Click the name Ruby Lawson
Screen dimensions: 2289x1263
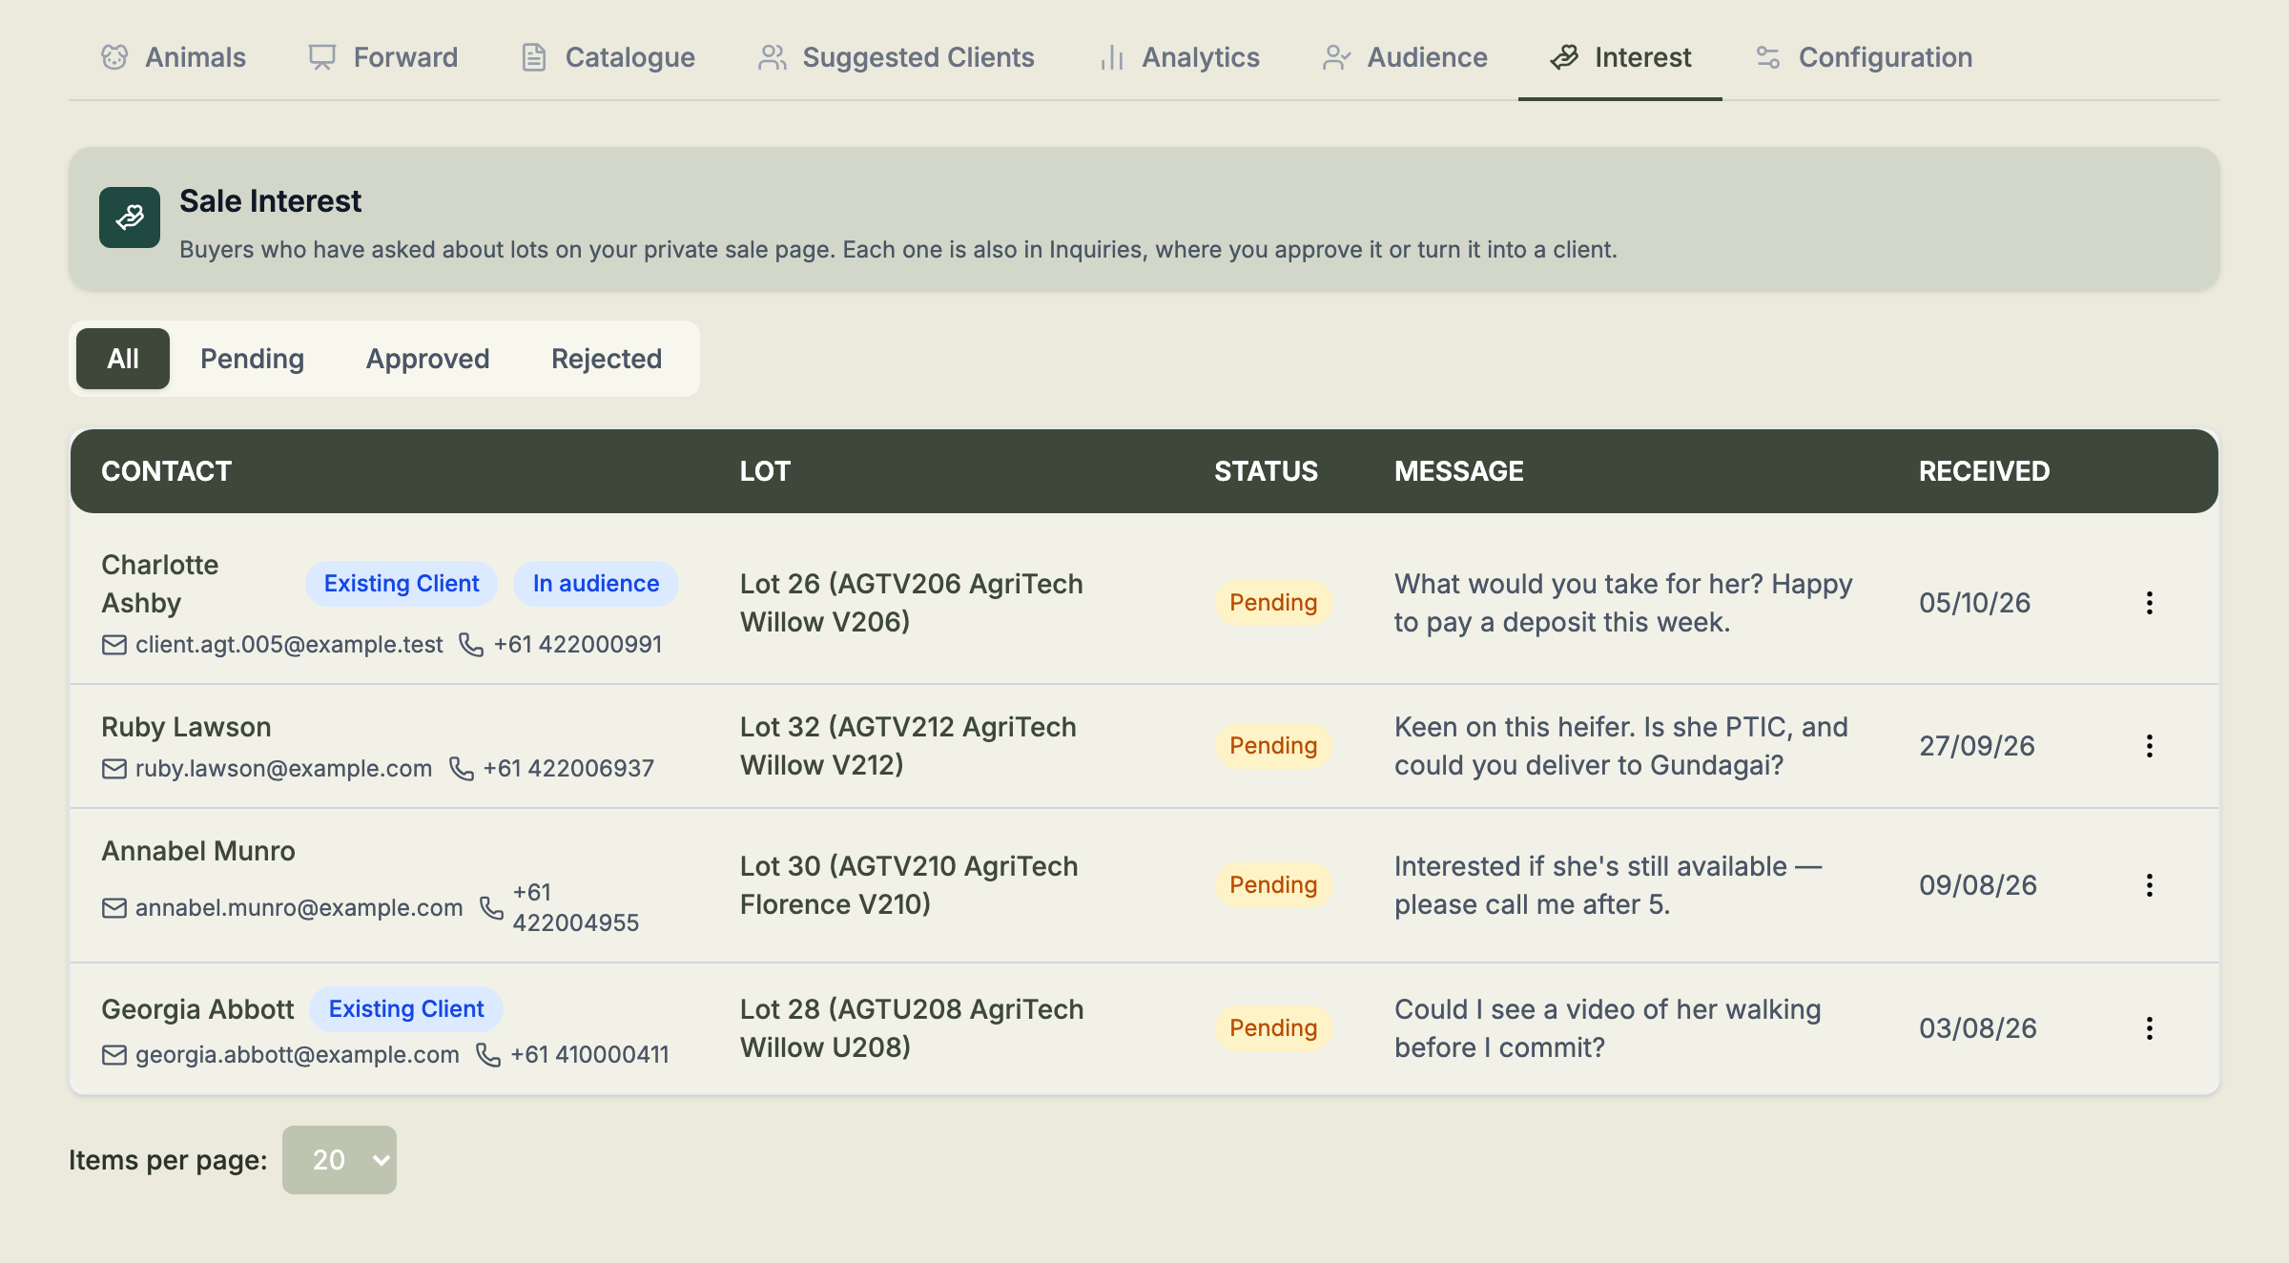[186, 727]
